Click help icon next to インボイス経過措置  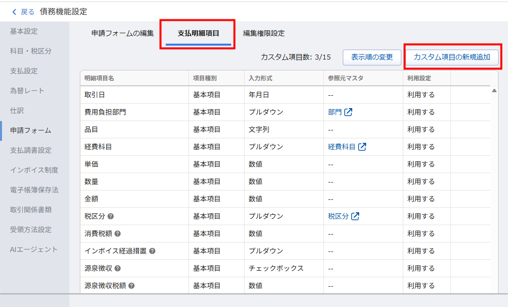pyautogui.click(x=152, y=251)
